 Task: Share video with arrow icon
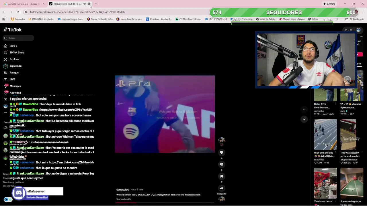[222, 188]
